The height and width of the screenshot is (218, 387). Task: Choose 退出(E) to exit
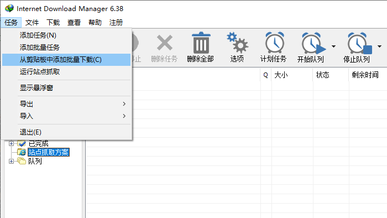pos(66,132)
